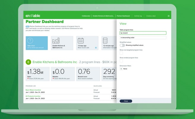Click the '1.38 M' actual sales value
The image size is (195, 119).
[114, 96]
